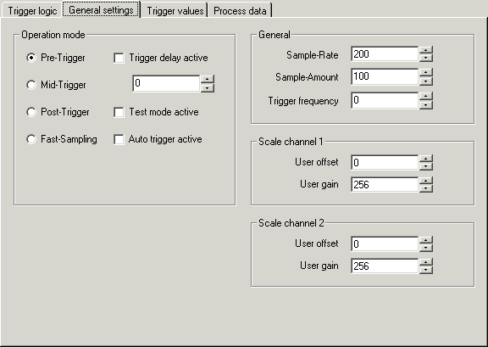Click the Trigger frequency input field
This screenshot has height=347, width=488.
coord(385,100)
